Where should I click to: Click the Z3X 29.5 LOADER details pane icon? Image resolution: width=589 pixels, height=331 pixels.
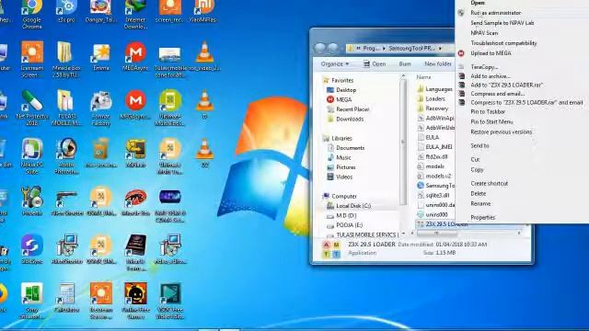coord(331,249)
